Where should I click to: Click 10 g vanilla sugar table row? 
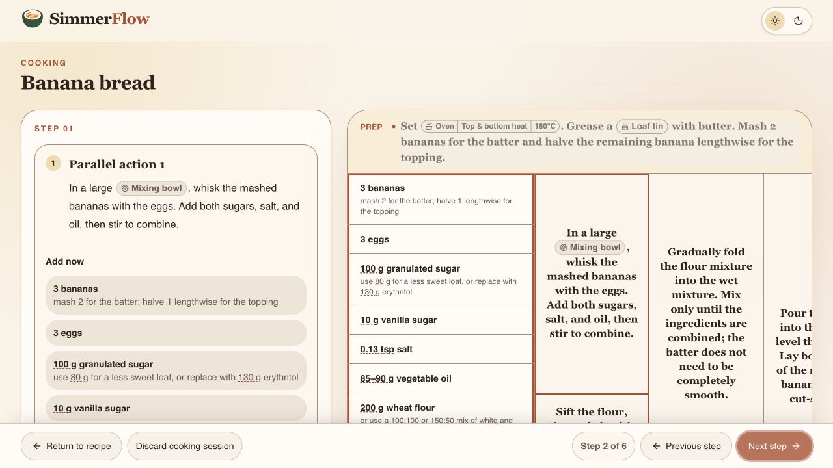pyautogui.click(x=441, y=320)
